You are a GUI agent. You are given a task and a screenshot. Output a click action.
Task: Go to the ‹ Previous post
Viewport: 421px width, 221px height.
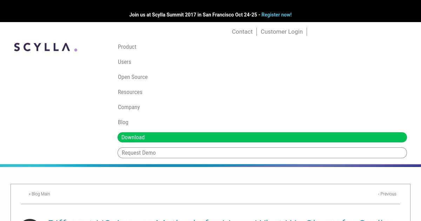point(387,194)
